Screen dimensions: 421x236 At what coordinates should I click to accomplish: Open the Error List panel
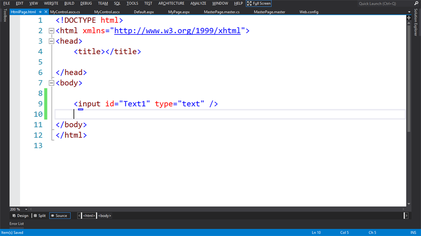(x=16, y=224)
